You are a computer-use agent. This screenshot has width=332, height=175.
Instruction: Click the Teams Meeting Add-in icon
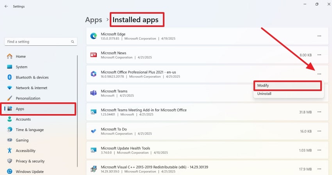point(93,112)
